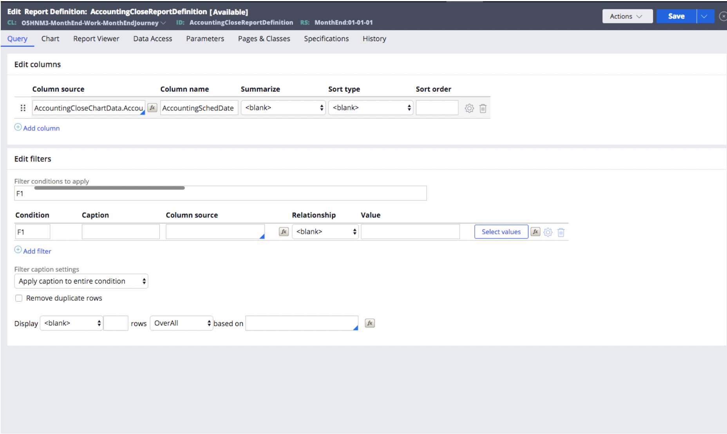
Task: Open the Summarize dropdown
Action: pos(283,108)
